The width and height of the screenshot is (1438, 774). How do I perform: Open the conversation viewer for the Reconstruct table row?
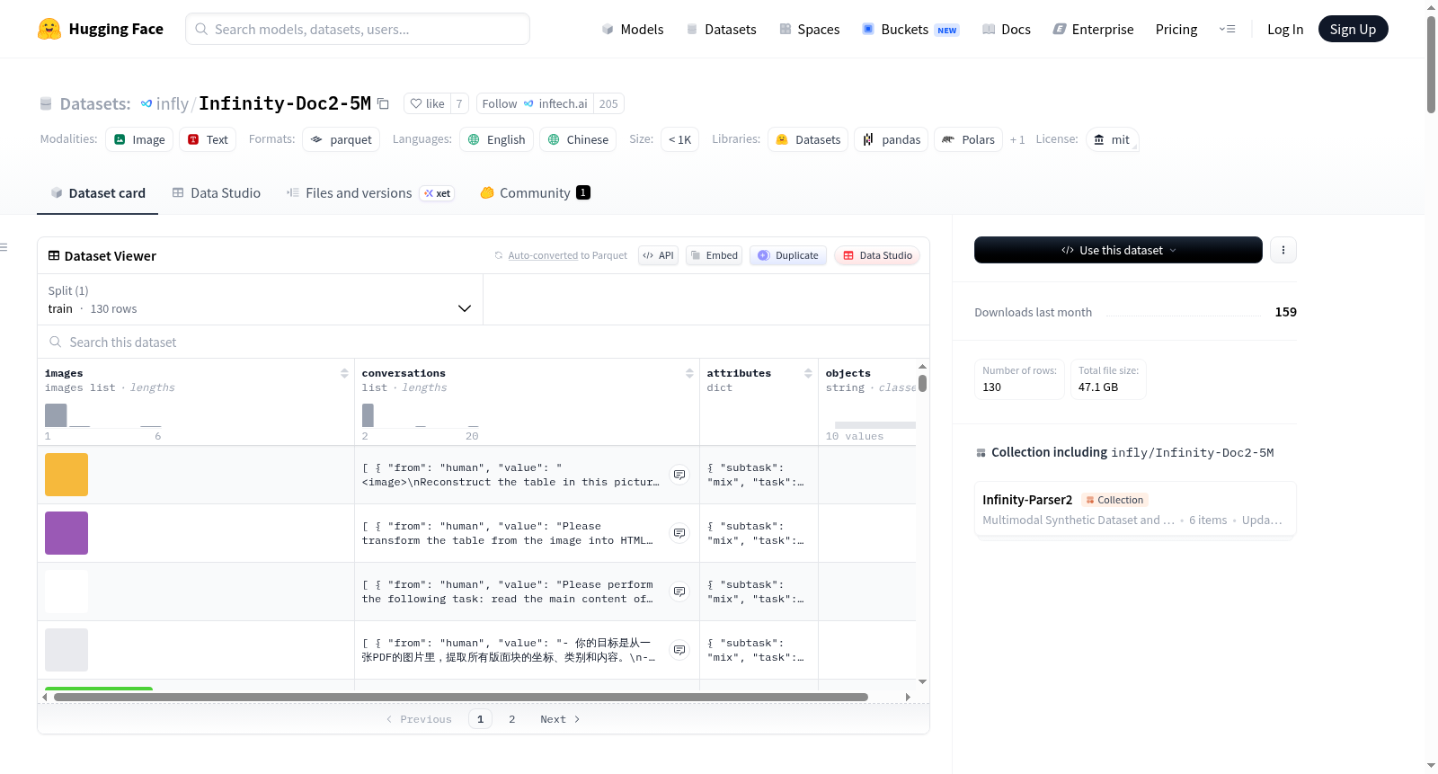tap(679, 475)
